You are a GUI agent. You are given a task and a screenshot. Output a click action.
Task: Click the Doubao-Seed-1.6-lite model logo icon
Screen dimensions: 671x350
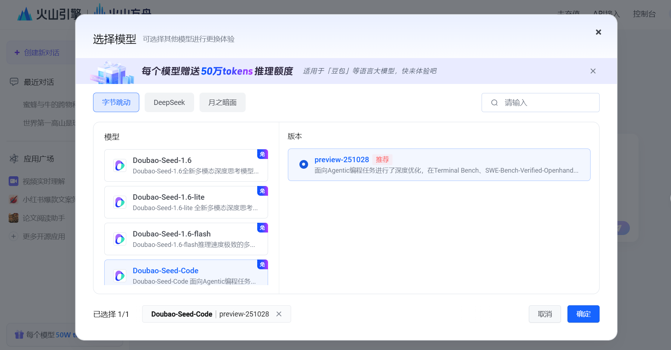(x=120, y=202)
